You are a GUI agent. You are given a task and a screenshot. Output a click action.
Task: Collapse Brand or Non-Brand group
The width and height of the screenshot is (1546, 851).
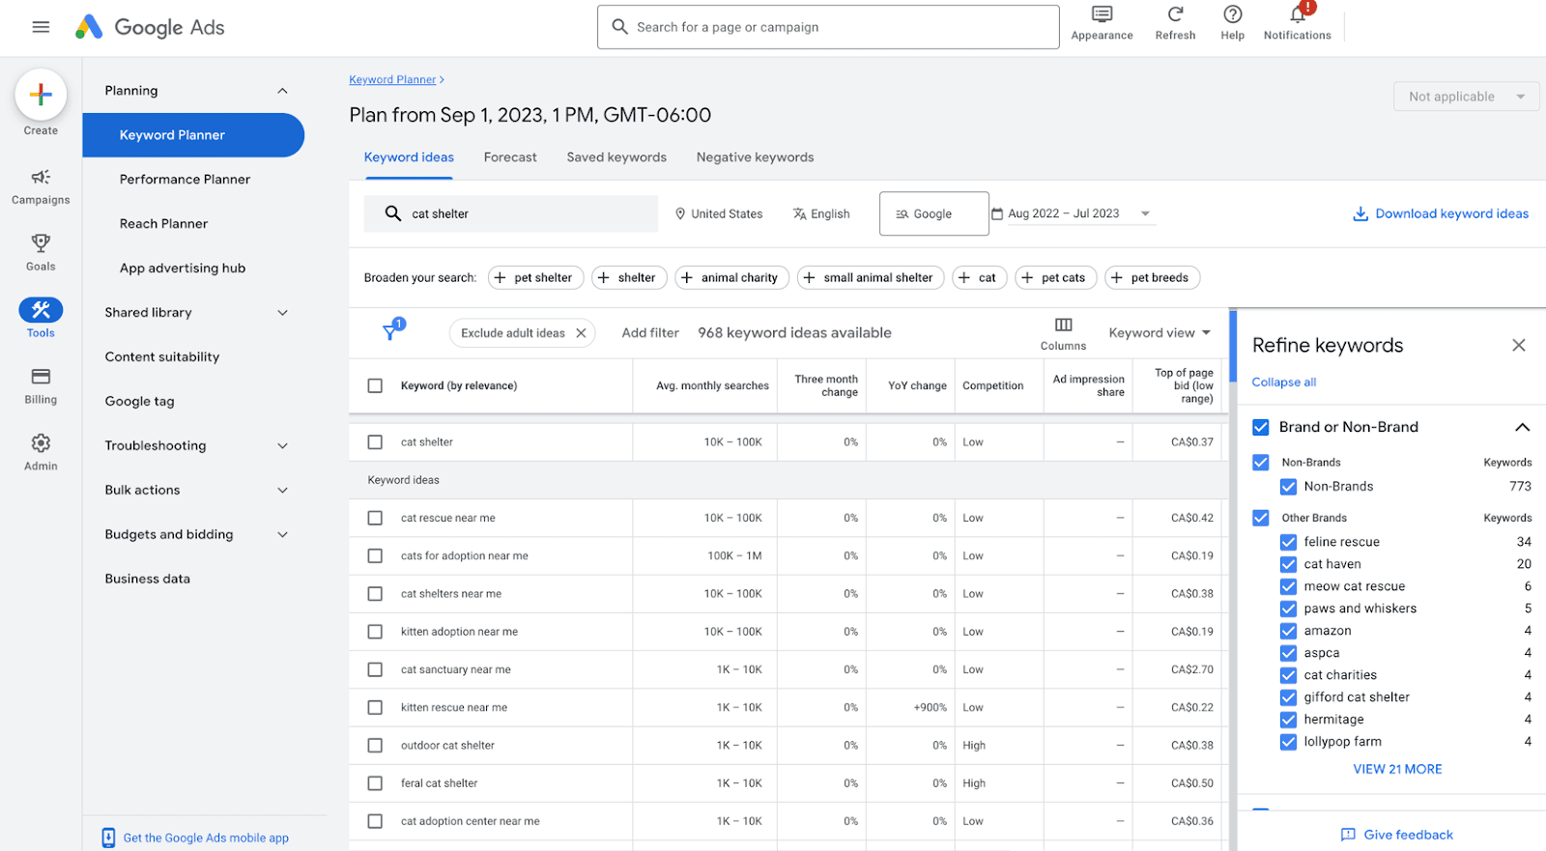point(1522,427)
